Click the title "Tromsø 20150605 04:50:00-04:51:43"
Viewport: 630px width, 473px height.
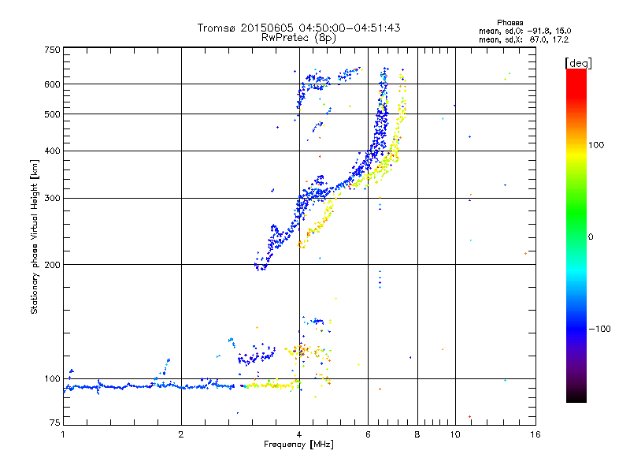pyautogui.click(x=298, y=28)
